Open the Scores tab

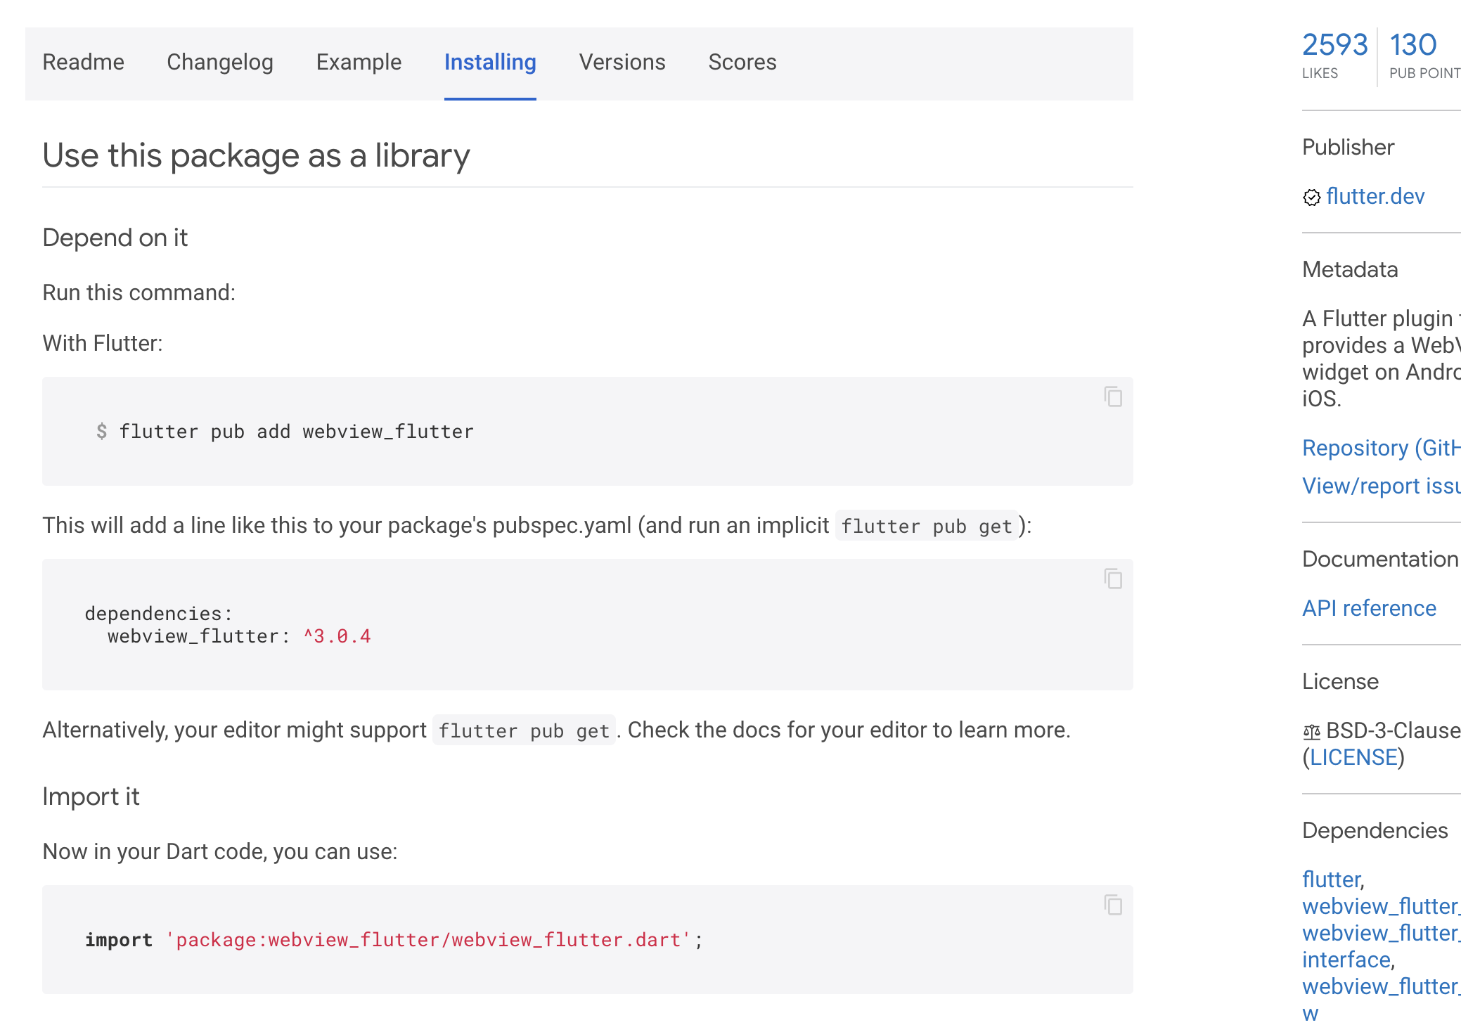(x=742, y=63)
